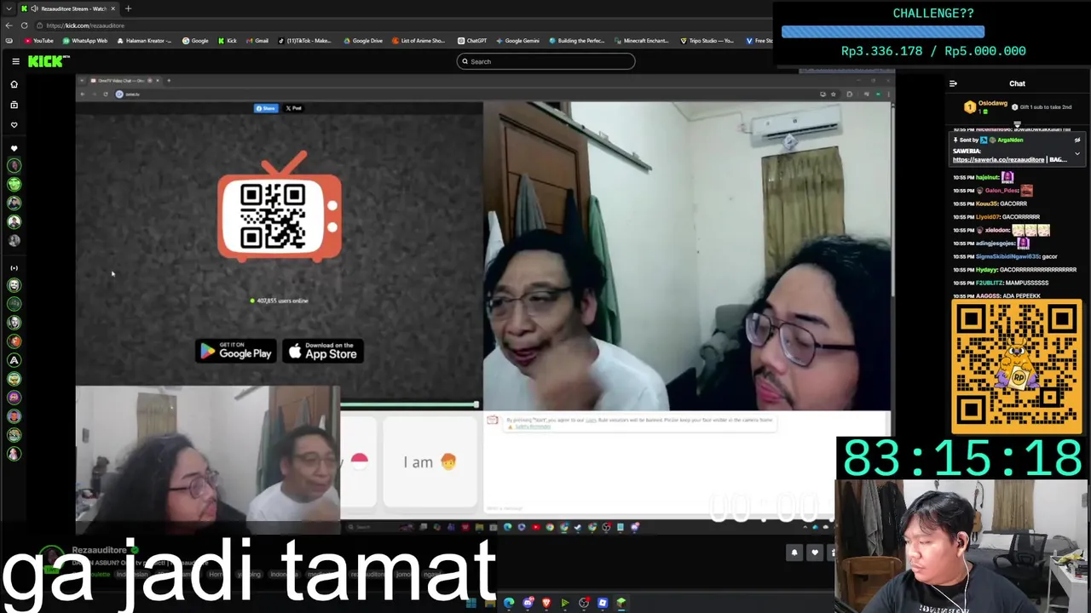Click the App Store download badge in stream
The image size is (1091, 613).
pyautogui.click(x=324, y=351)
